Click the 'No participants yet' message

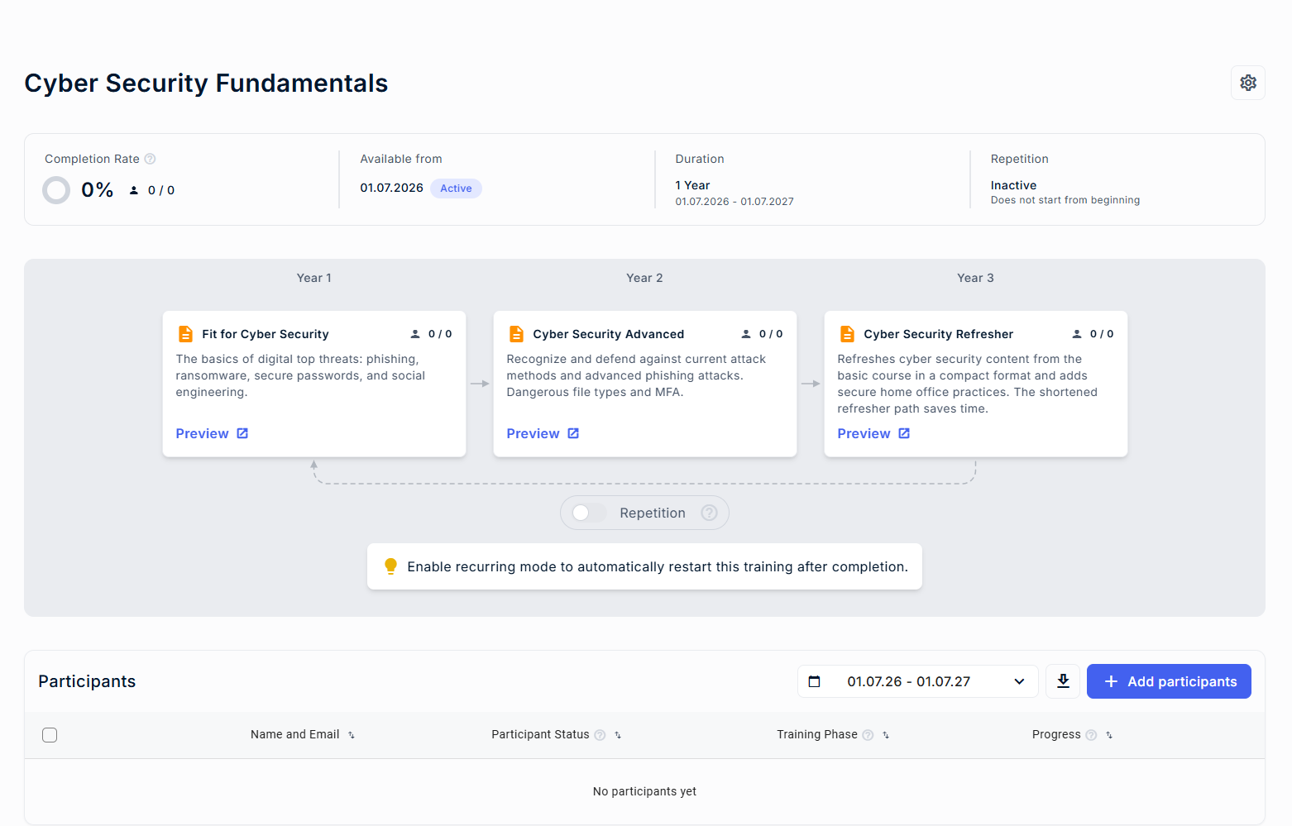(x=644, y=791)
